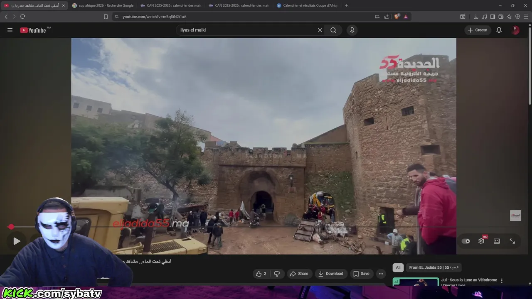532x299 pixels.
Task: Open the tab search icon in toolbar
Action: pyautogui.click(x=463, y=17)
